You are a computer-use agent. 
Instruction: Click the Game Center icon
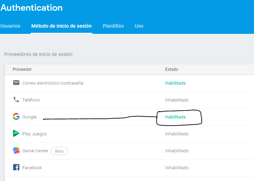pyautogui.click(x=16, y=151)
